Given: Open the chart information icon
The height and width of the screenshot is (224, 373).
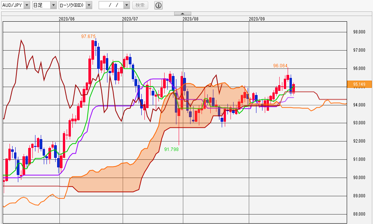Looking at the screenshot, I should (158, 5).
